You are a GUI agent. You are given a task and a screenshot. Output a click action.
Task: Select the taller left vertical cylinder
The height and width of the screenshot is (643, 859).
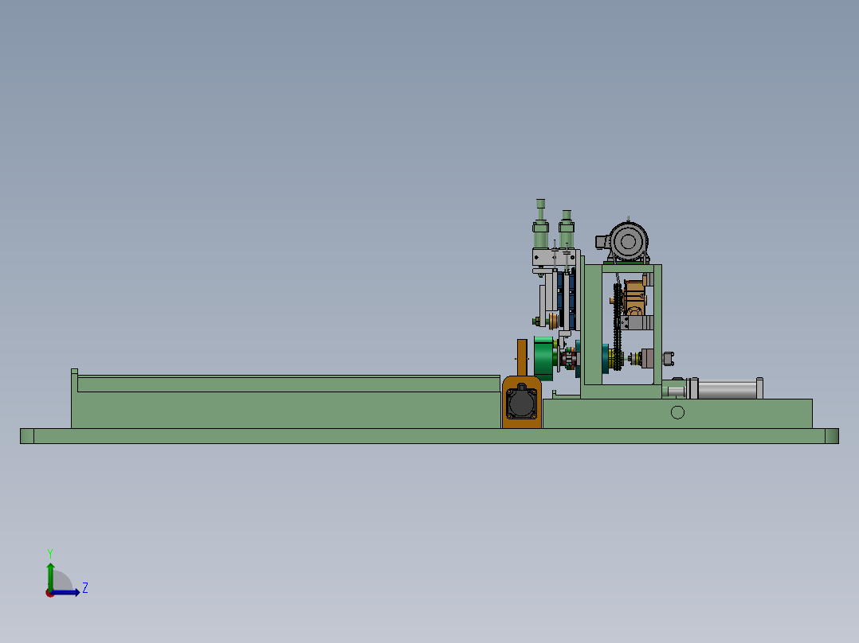pyautogui.click(x=541, y=224)
